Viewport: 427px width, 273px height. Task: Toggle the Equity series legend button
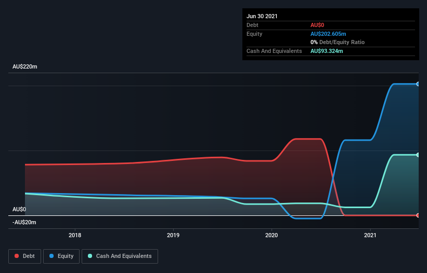coord(61,256)
